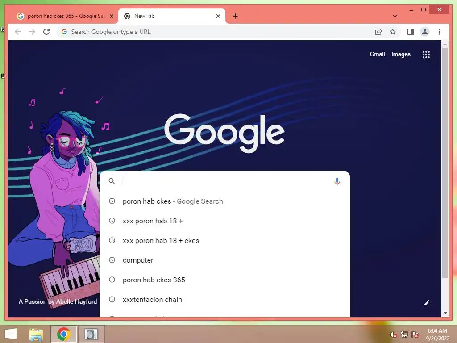Reload the current page
457x343 pixels.
46,32
